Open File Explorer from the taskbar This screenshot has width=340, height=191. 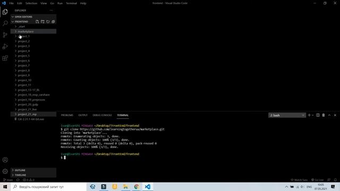point(125,187)
